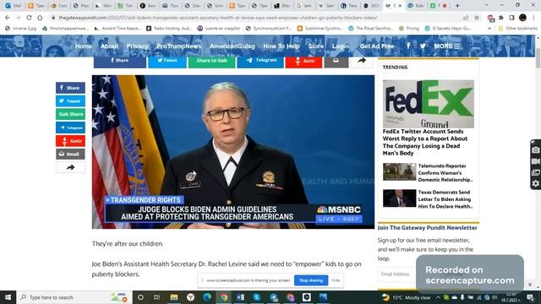Open the Twitter icon in site navigation
The width and height of the screenshot is (541, 304).
pyautogui.click(x=423, y=46)
